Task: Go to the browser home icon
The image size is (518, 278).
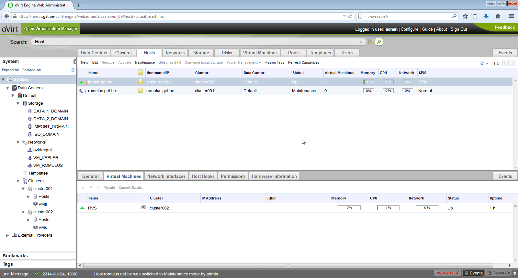Action: tap(498, 16)
